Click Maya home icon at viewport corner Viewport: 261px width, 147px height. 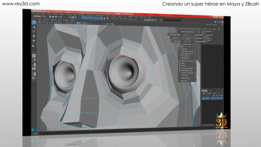[34, 129]
